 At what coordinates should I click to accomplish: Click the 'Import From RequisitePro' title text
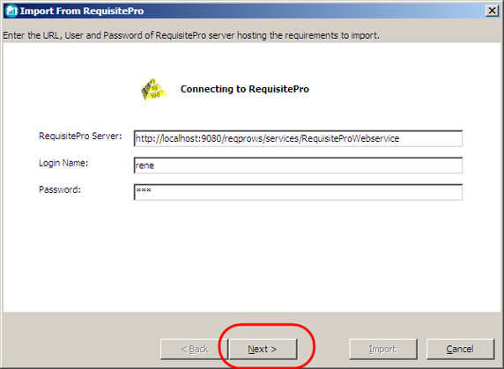click(x=82, y=11)
